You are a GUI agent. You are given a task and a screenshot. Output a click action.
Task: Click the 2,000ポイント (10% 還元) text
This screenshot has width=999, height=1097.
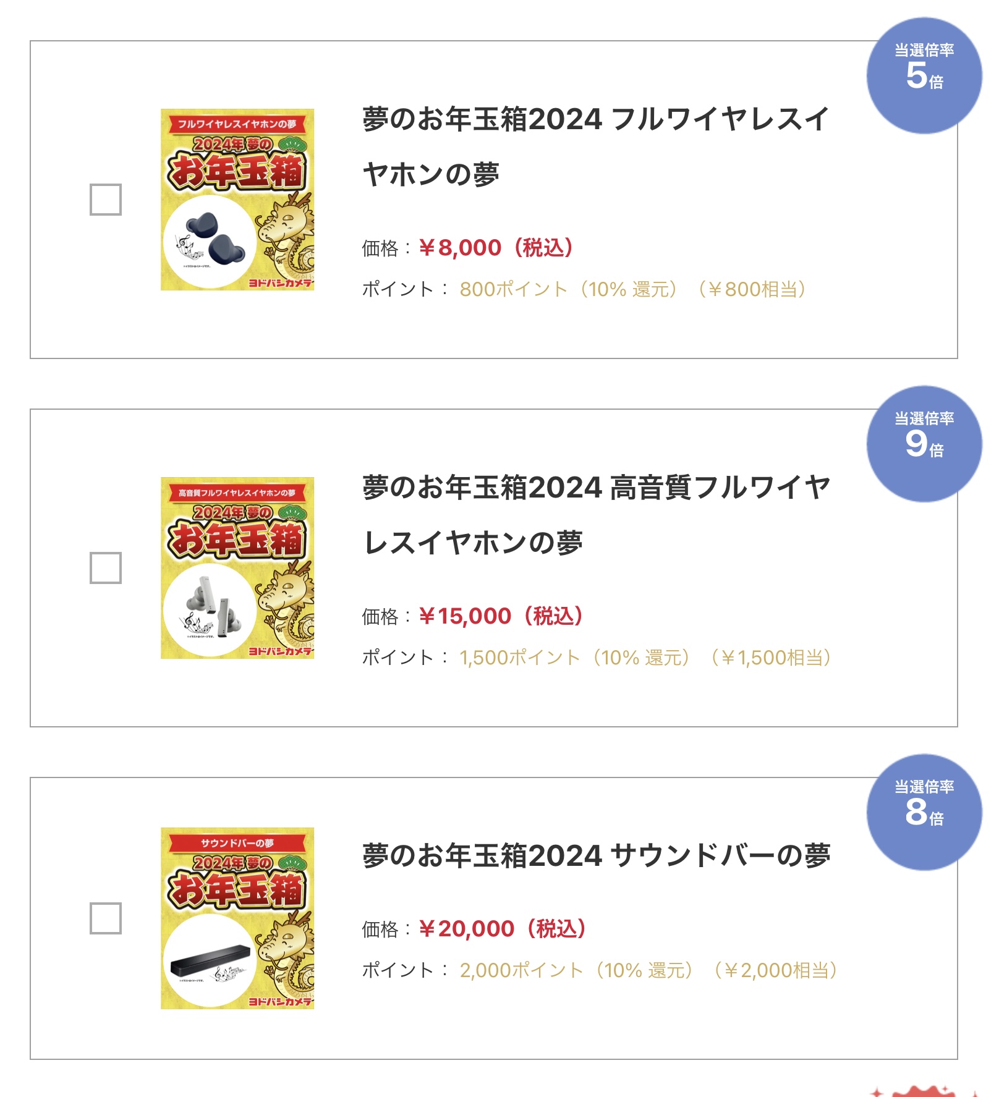point(576,970)
